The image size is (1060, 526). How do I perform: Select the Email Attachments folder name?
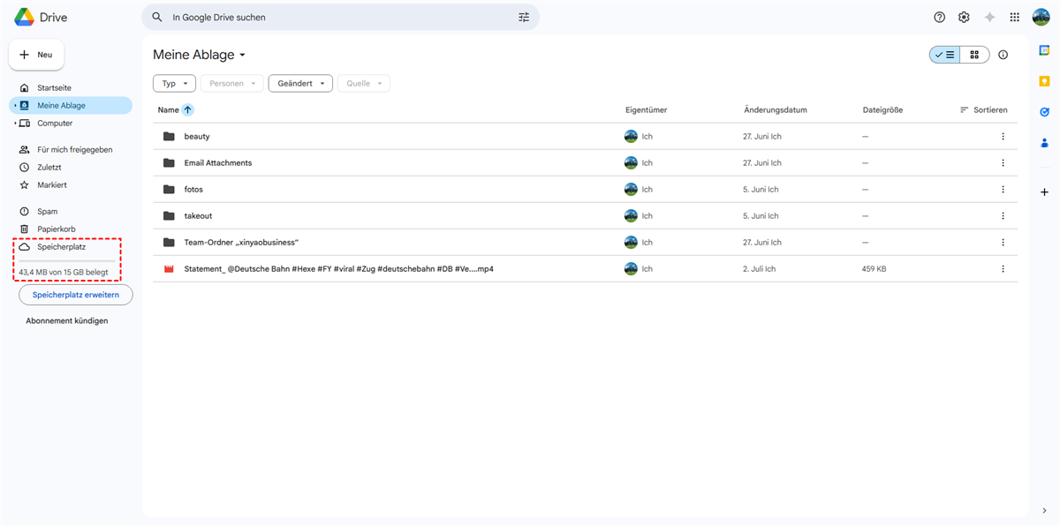tap(218, 163)
